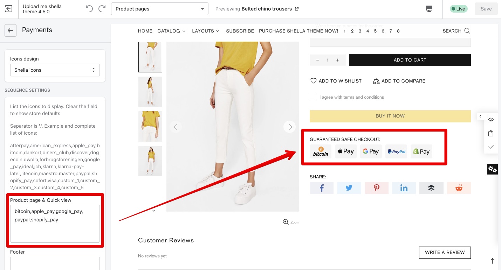Click the order notes text field
Image resolution: width=501 pixels, height=270 pixels.
pyautogui.click(x=390, y=42)
